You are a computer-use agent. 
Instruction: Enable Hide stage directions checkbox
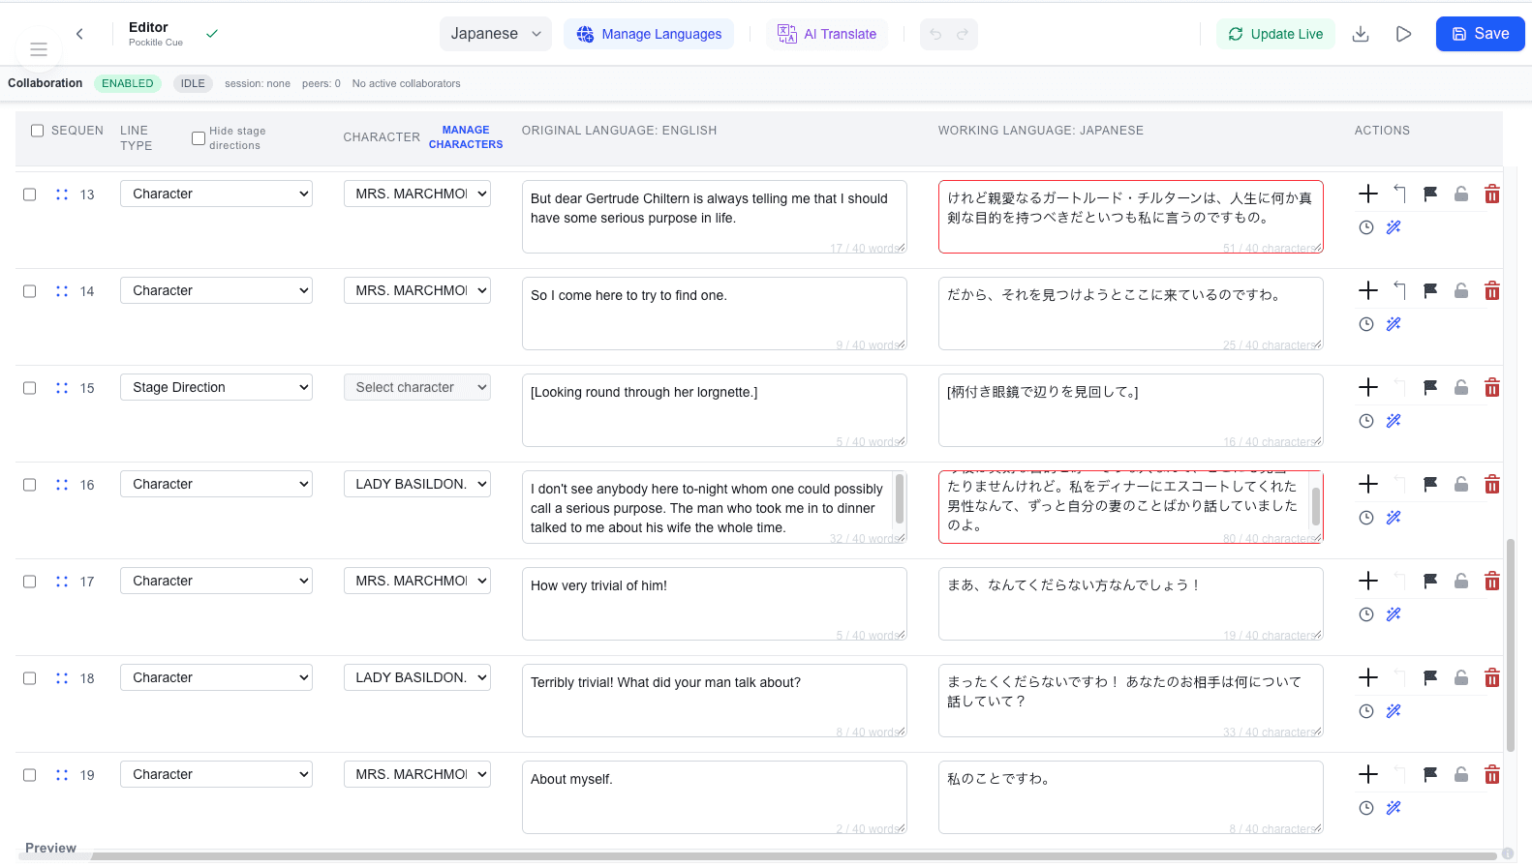[x=198, y=138]
